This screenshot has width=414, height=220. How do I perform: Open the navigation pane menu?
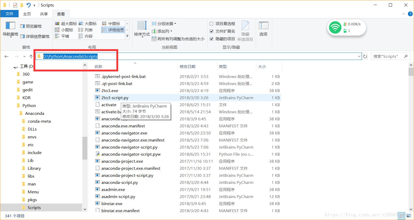point(10,29)
